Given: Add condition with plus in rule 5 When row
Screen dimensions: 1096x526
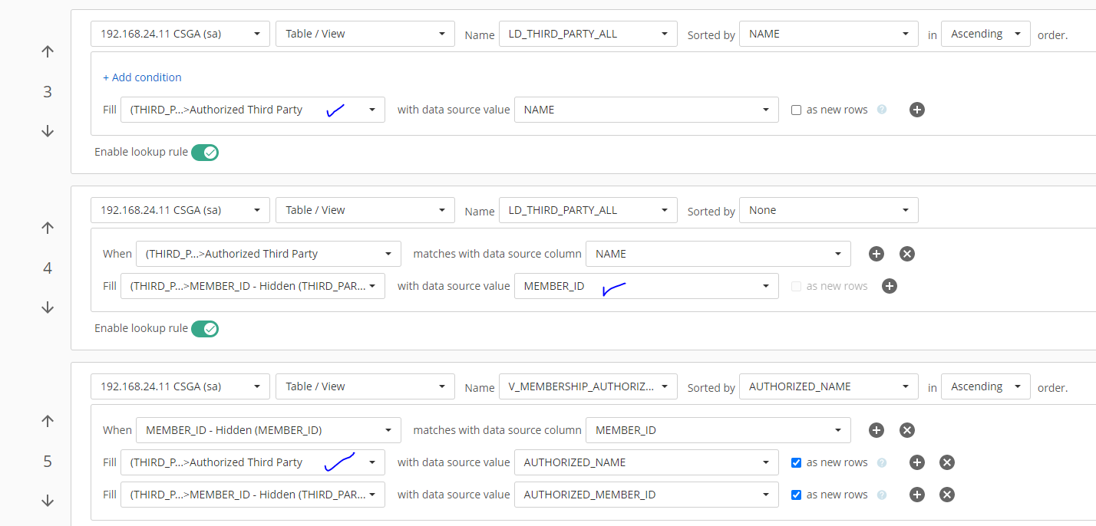Looking at the screenshot, I should (x=876, y=430).
